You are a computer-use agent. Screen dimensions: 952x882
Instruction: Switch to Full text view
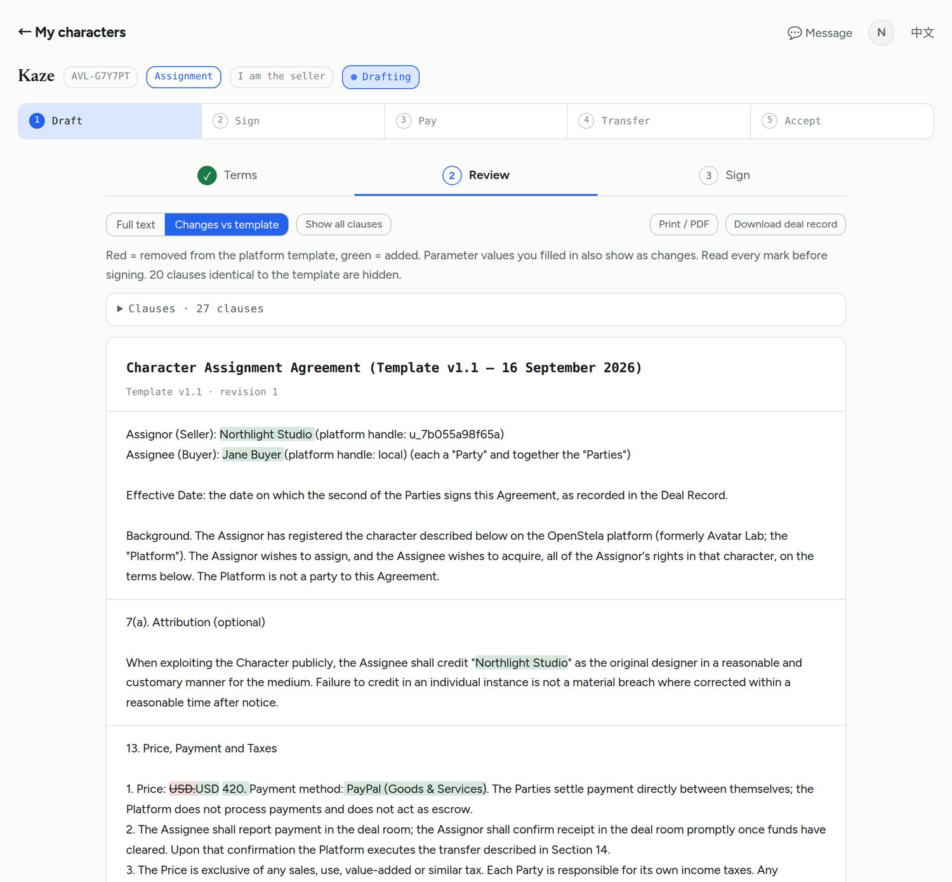tap(136, 225)
